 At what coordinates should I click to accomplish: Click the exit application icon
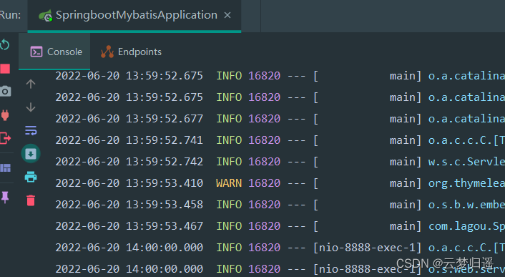[5, 138]
